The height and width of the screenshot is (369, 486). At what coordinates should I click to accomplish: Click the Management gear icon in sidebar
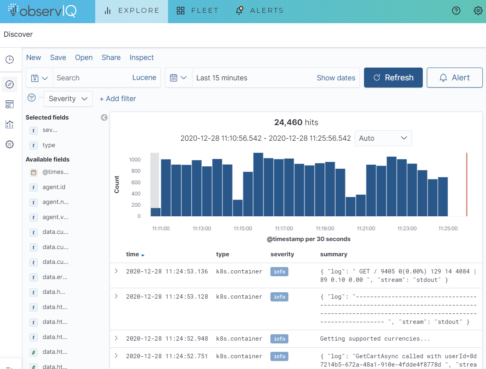10,144
